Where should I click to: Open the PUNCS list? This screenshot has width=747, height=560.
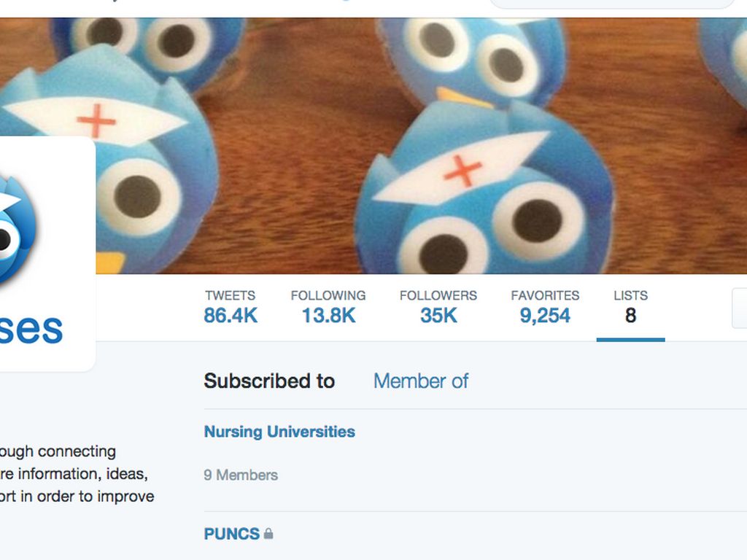(231, 534)
